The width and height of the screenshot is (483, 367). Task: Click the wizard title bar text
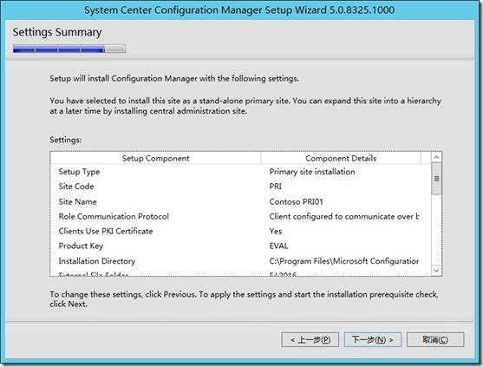click(x=239, y=10)
